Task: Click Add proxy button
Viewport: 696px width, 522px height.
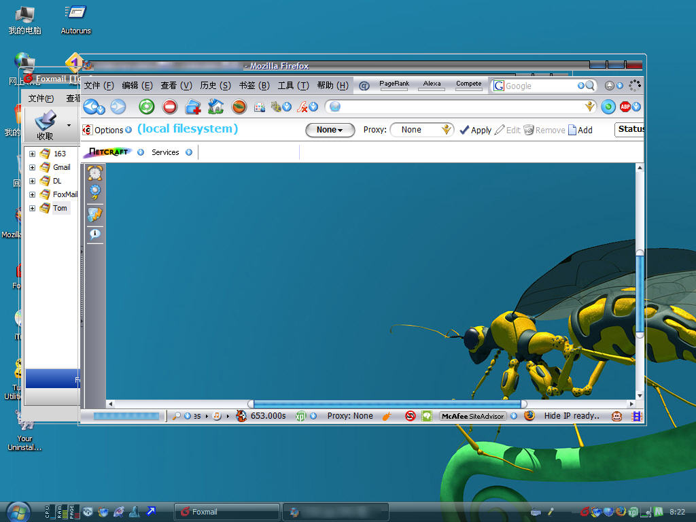Action: (x=580, y=130)
